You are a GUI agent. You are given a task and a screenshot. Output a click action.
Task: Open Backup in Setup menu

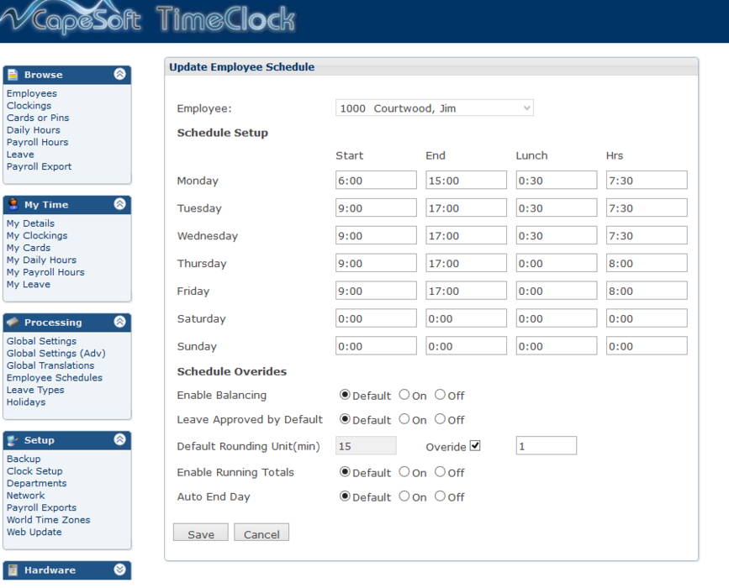pos(24,459)
